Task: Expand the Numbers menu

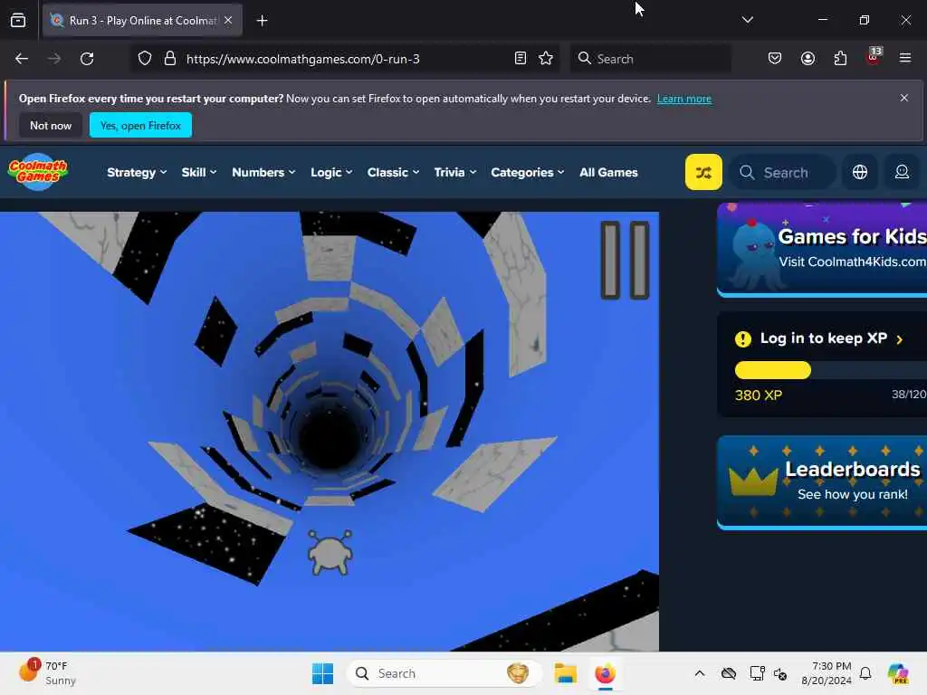Action: coord(263,173)
